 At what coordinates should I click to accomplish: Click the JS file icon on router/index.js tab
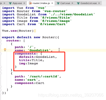click(30, 3)
